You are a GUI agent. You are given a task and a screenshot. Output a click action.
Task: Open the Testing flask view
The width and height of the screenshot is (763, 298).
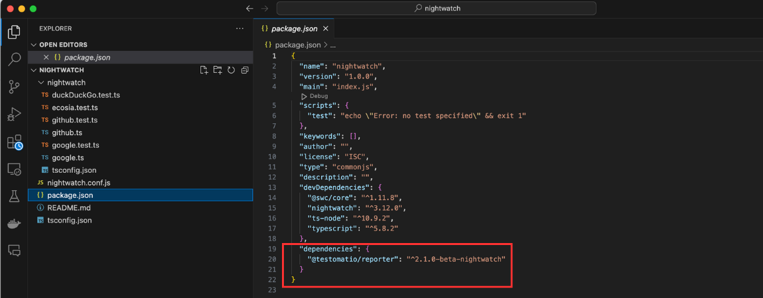tap(14, 196)
